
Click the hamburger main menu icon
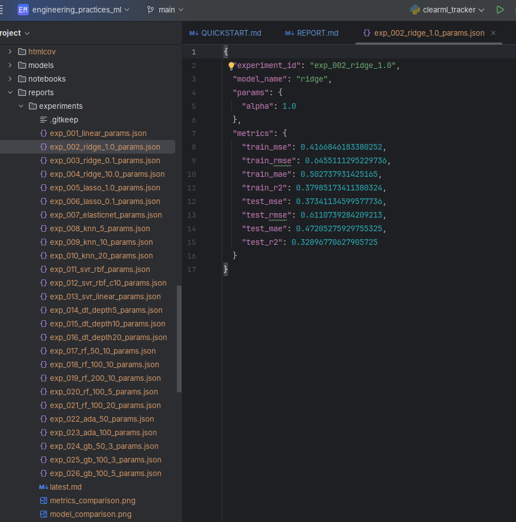(3, 10)
